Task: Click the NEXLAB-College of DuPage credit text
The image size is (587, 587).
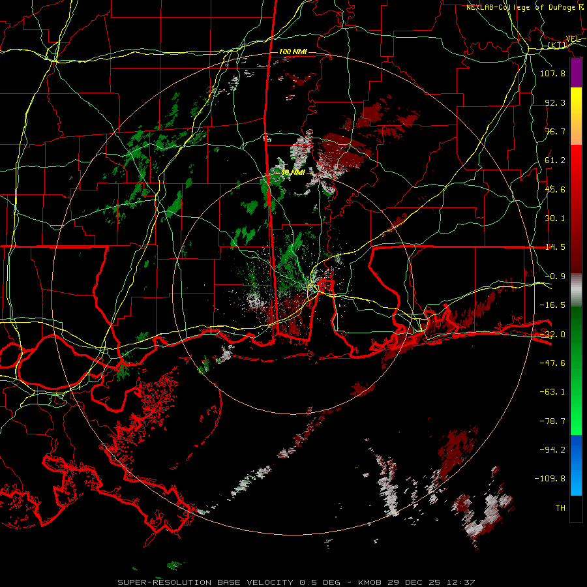Action: (x=525, y=7)
